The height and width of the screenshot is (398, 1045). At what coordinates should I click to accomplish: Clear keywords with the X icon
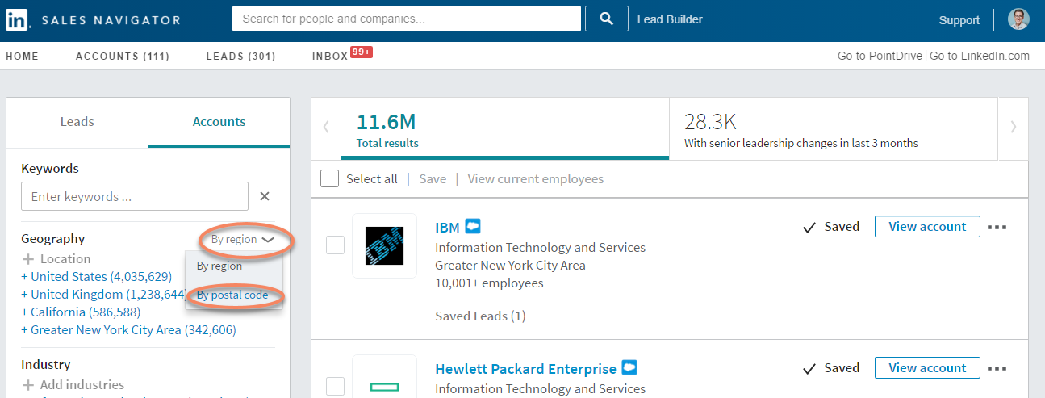click(x=265, y=196)
